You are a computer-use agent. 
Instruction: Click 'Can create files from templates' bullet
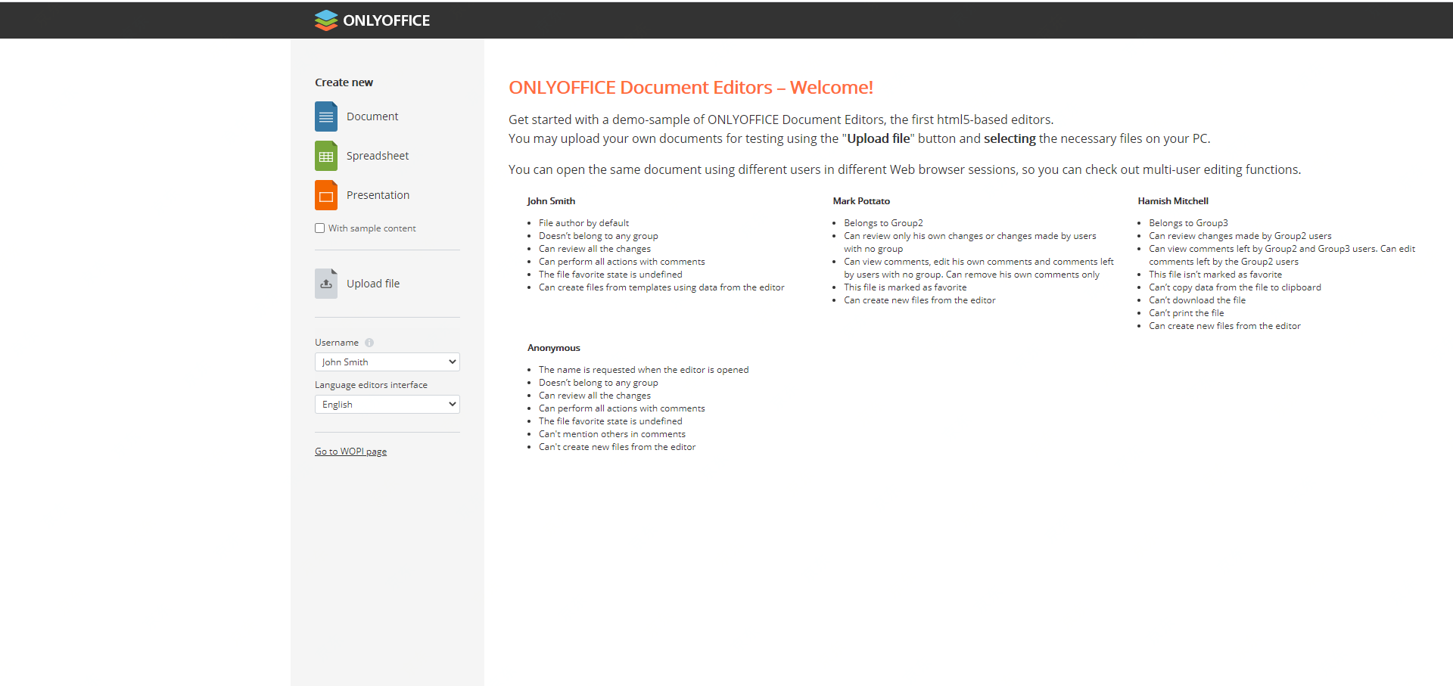pyautogui.click(x=661, y=287)
